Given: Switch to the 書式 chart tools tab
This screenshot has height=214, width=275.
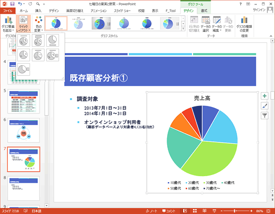Looking at the screenshot, I should coord(204,11).
